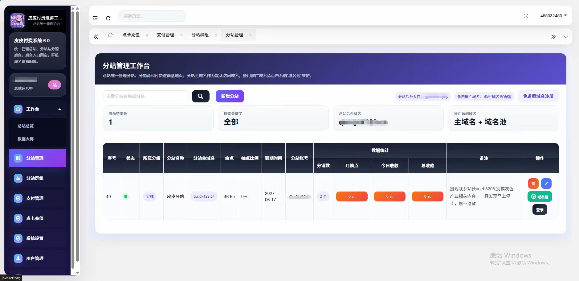Open the home tab icon
The height and width of the screenshot is (281, 579).
110,35
